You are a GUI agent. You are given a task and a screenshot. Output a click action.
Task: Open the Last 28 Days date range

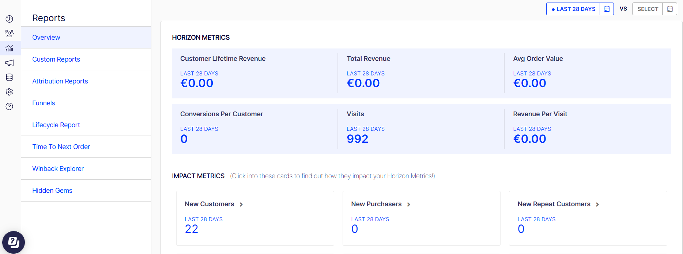[573, 9]
